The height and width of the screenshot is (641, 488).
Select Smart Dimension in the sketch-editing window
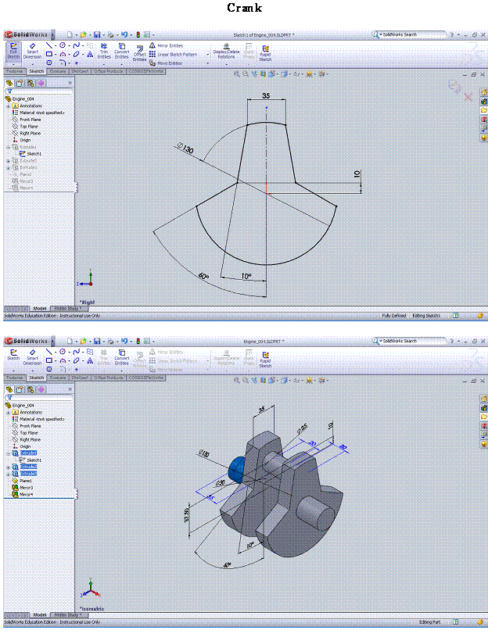point(32,51)
